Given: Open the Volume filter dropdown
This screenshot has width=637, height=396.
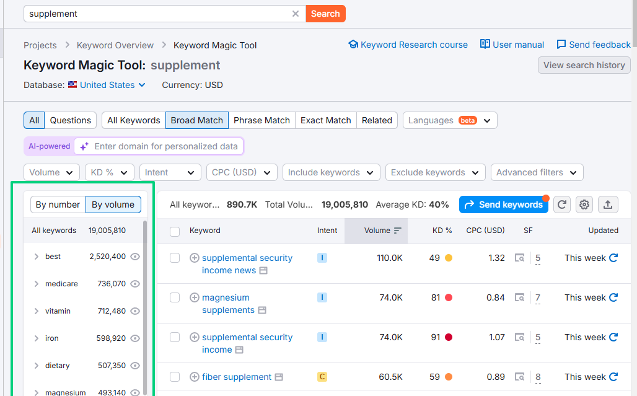Looking at the screenshot, I should pyautogui.click(x=51, y=172).
